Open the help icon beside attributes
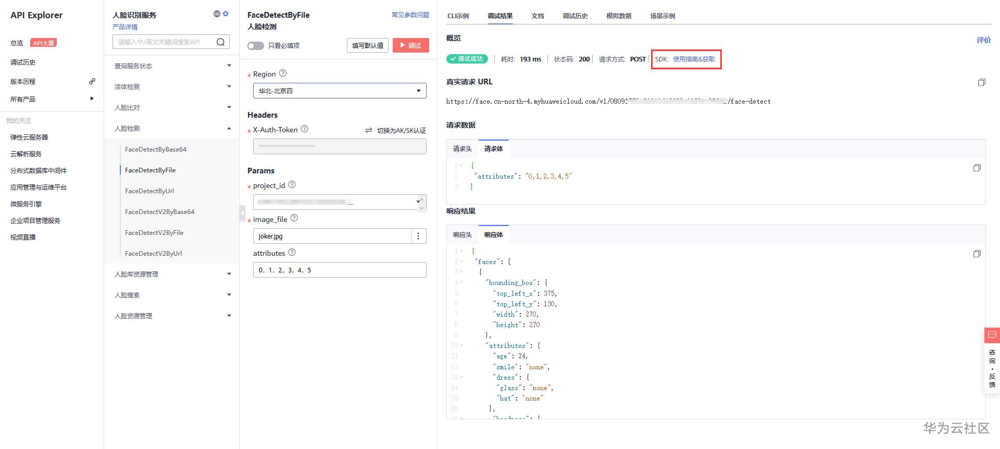Image resolution: width=1000 pixels, height=449 pixels. pos(292,253)
